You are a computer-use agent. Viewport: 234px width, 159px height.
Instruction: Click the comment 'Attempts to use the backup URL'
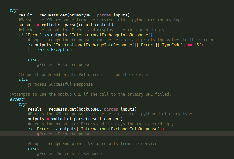tap(90, 94)
